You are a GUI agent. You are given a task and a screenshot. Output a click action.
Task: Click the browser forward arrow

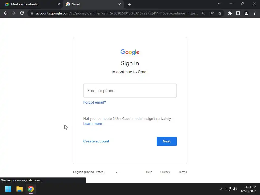[x=14, y=13]
